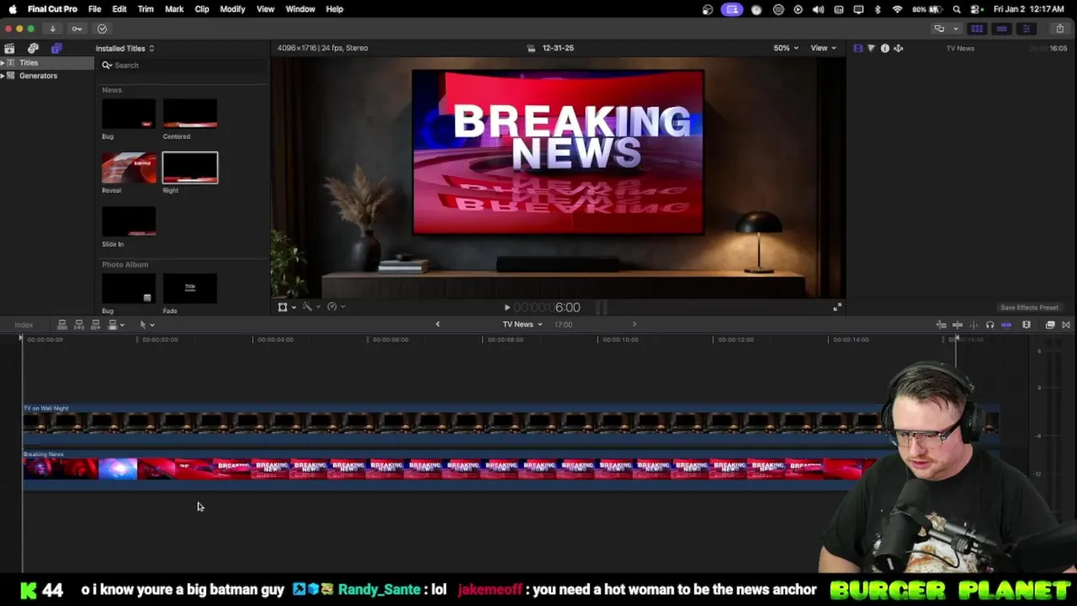Expand the display layout dropdown arrow

click(955, 29)
